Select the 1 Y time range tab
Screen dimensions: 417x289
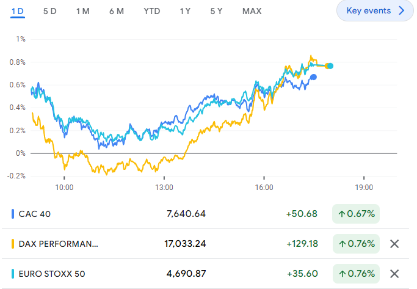coord(185,11)
